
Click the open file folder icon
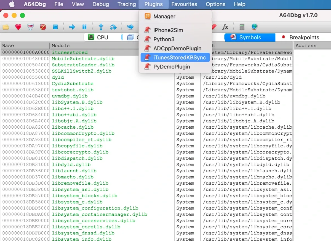6,27
